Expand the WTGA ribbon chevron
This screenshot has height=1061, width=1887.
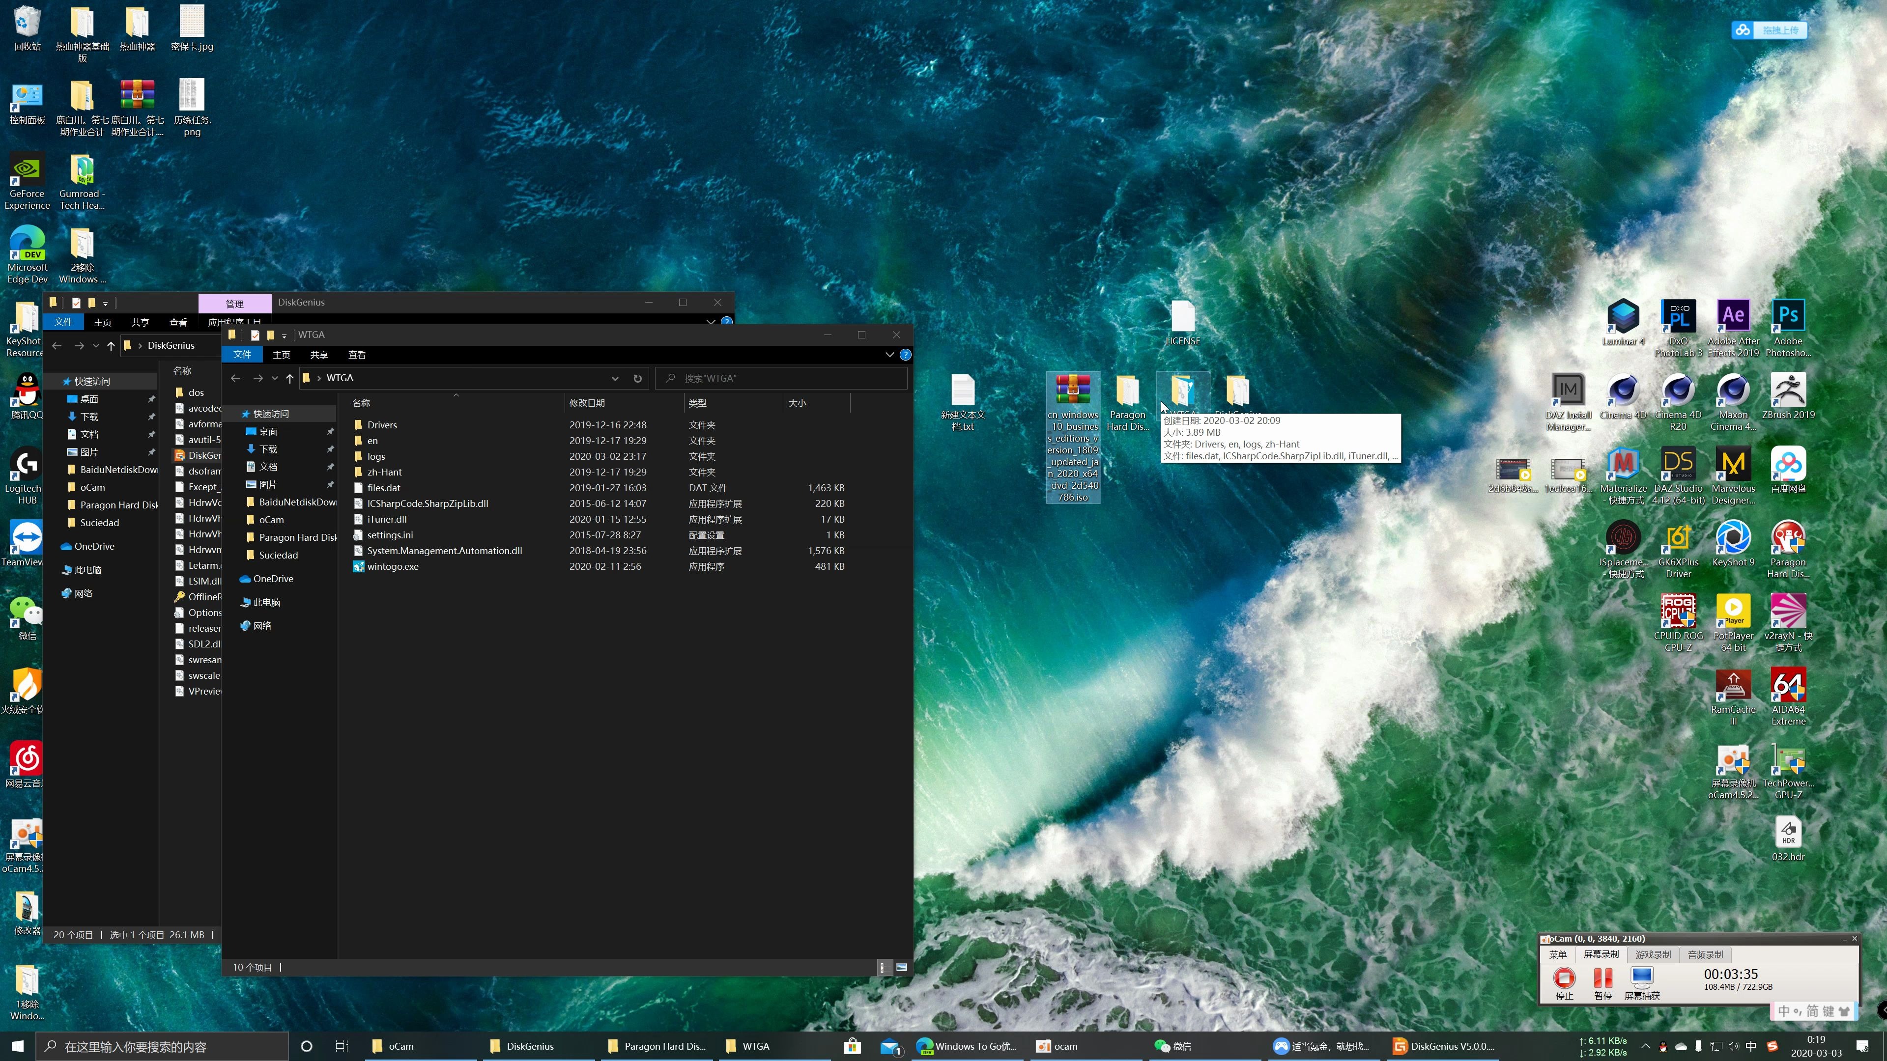[889, 354]
